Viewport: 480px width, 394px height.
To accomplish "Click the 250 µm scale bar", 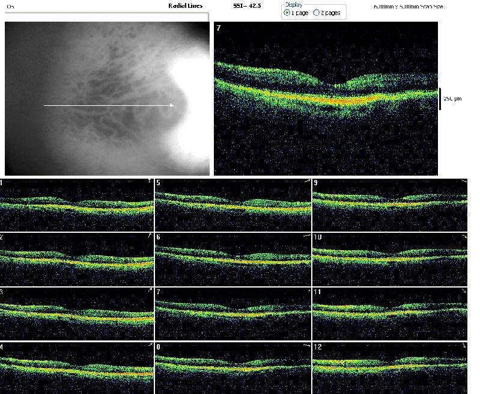I will tap(440, 99).
